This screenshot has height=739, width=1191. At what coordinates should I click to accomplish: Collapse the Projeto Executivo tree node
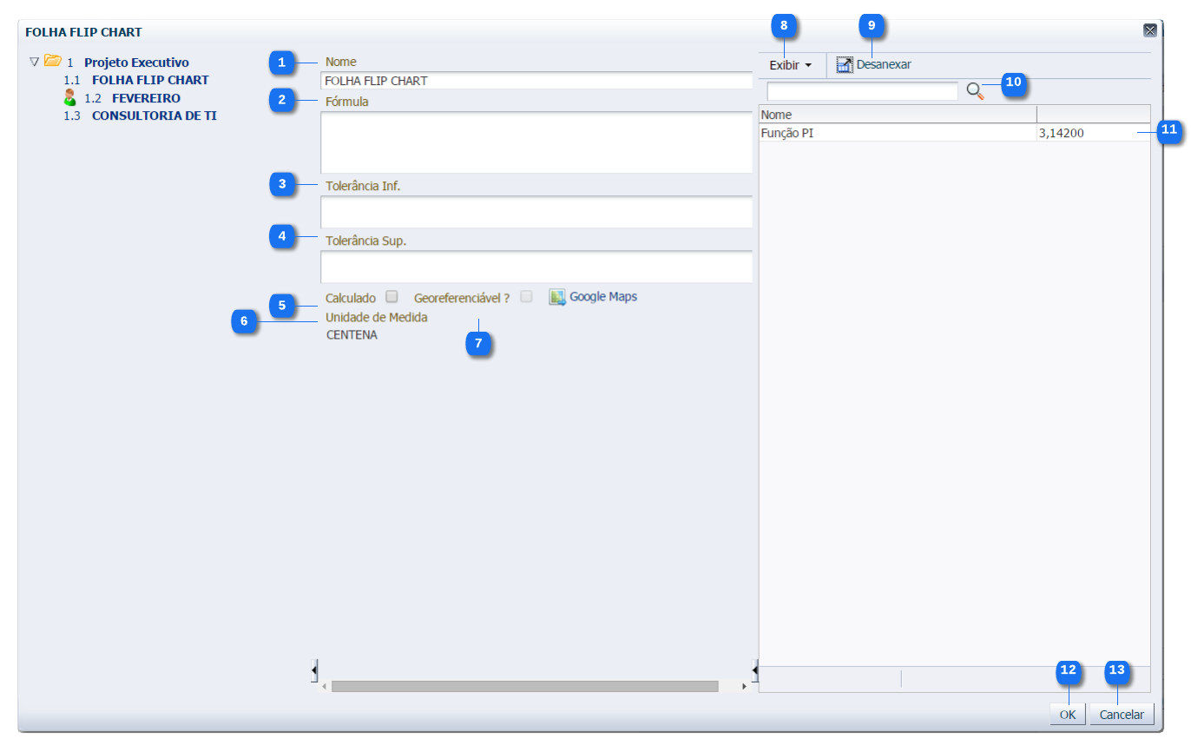pyautogui.click(x=34, y=63)
